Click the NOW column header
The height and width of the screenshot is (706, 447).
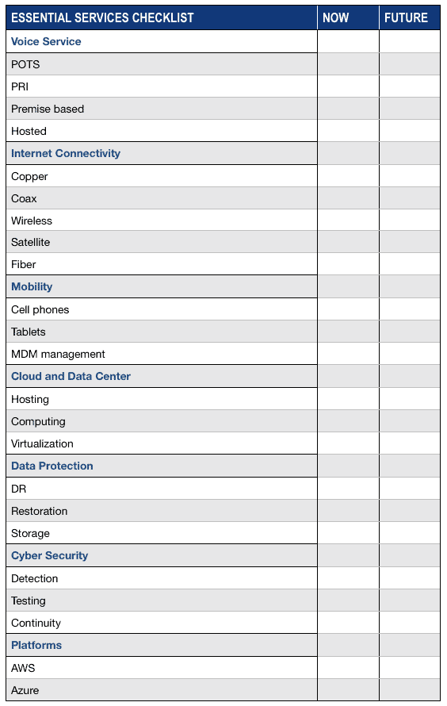(x=335, y=17)
